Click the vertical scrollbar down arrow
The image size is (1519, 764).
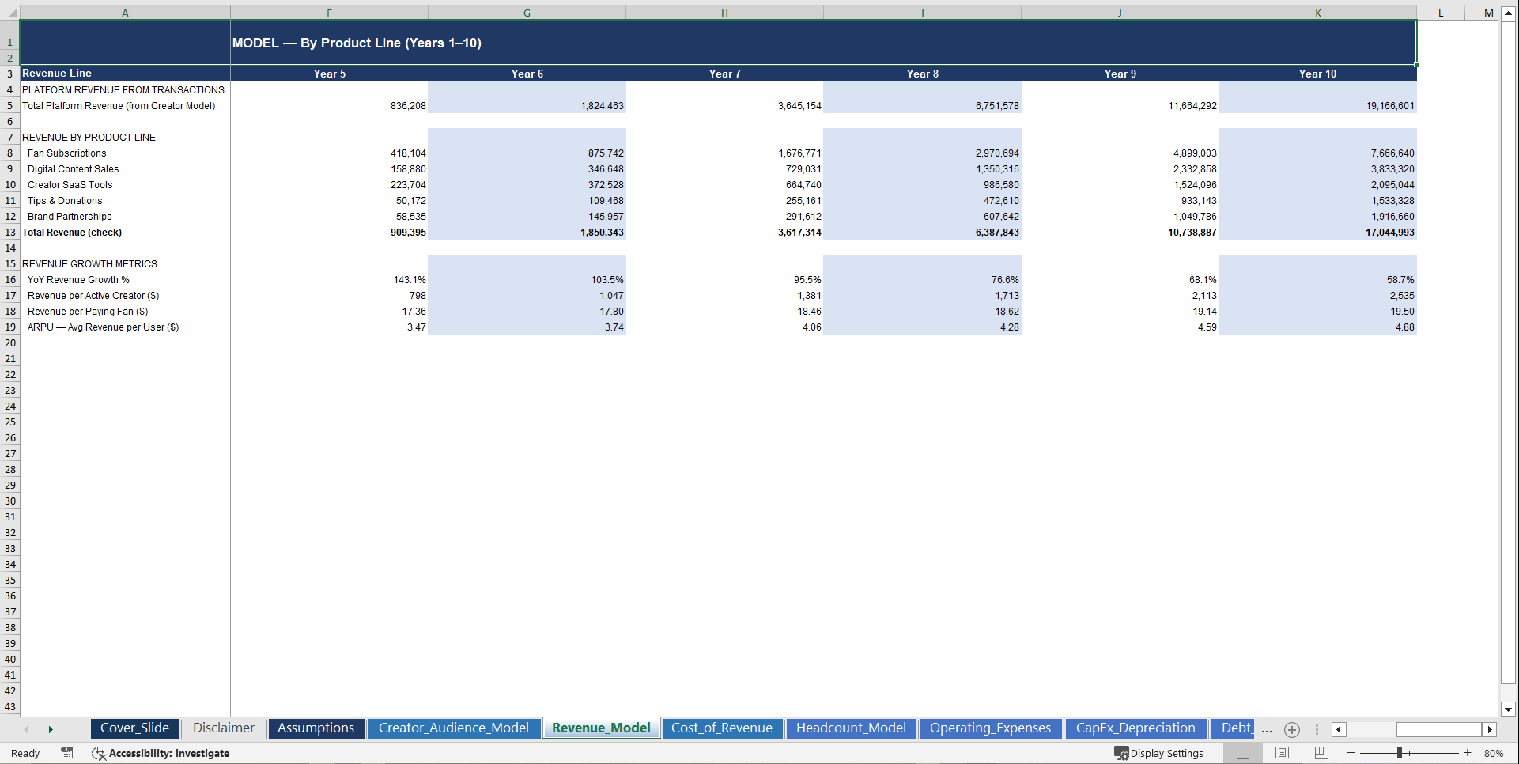[1509, 709]
